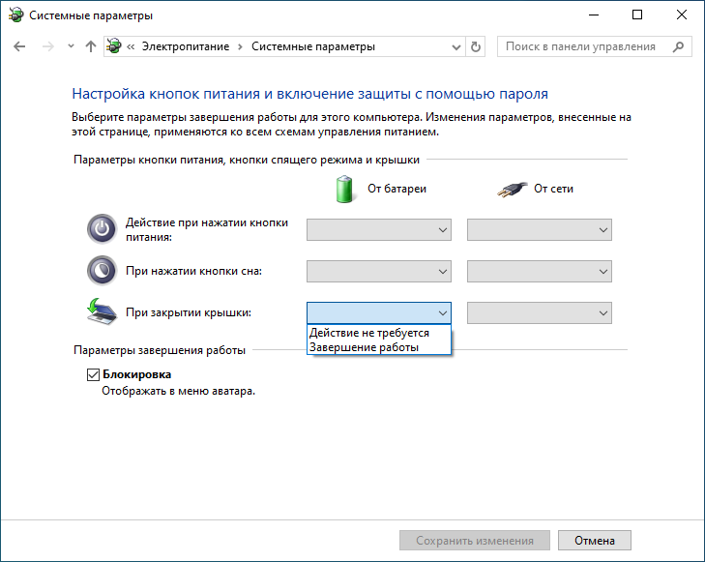The width and height of the screenshot is (705, 562).
Task: Click the refresh button in address bar
Action: coord(475,46)
